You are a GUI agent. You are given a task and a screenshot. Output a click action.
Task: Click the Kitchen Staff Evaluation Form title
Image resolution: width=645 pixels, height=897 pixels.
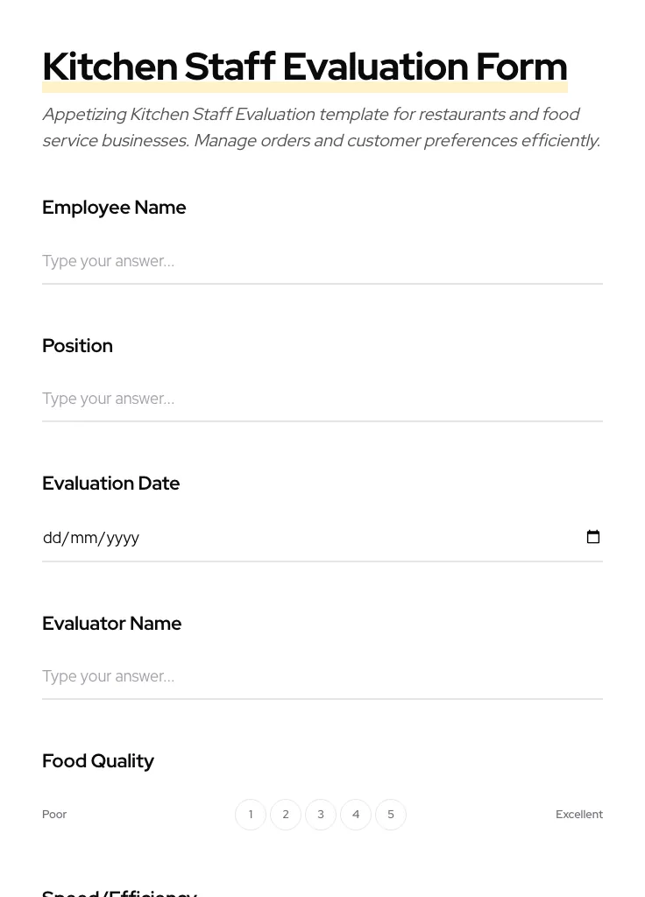(x=304, y=66)
